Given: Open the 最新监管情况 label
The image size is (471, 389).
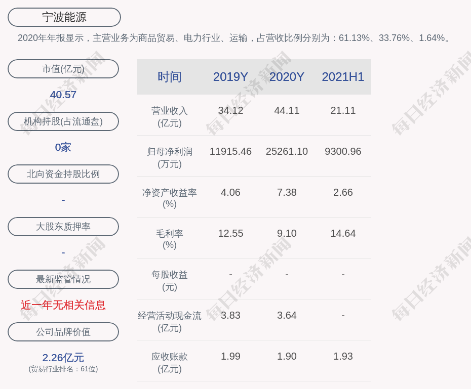Looking at the screenshot, I should [x=63, y=279].
